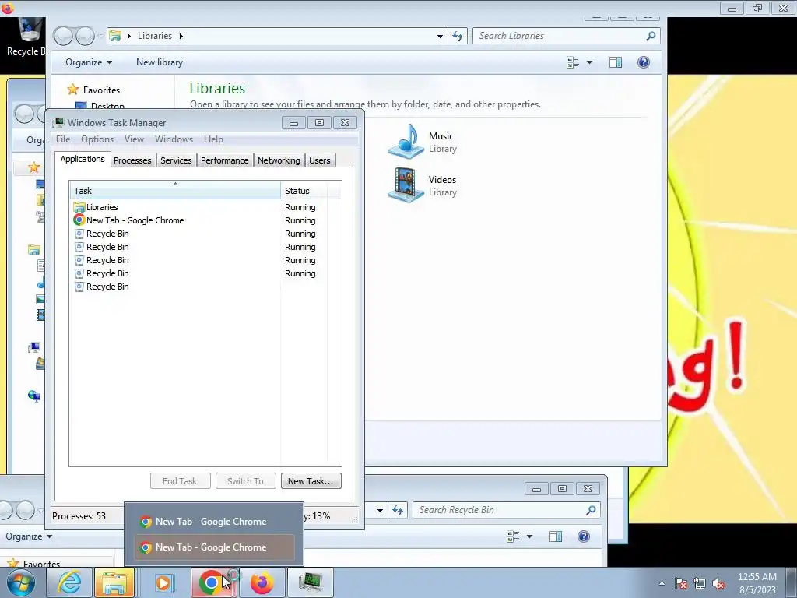Click Back button in Libraries window
The width and height of the screenshot is (797, 598).
click(x=63, y=36)
